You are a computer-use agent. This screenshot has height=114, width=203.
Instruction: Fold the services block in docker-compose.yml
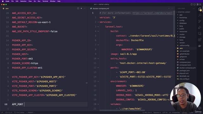98,22
